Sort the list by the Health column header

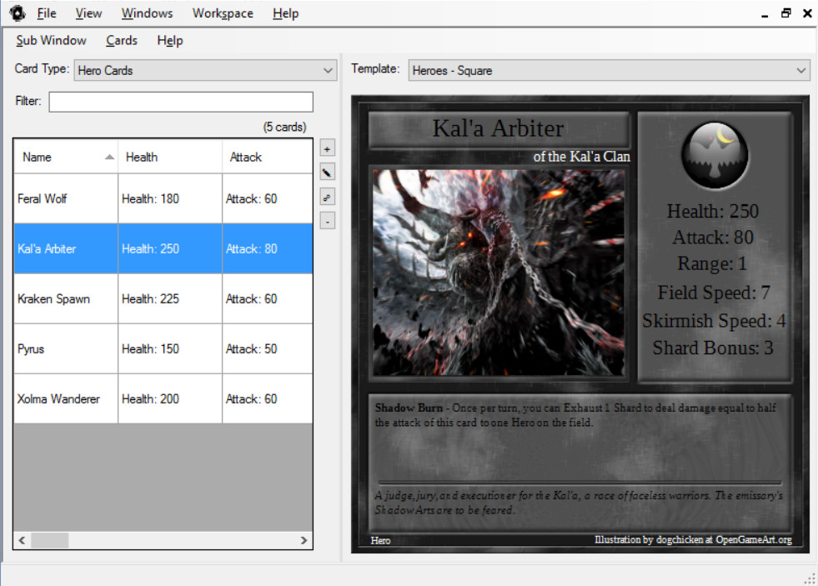(170, 157)
